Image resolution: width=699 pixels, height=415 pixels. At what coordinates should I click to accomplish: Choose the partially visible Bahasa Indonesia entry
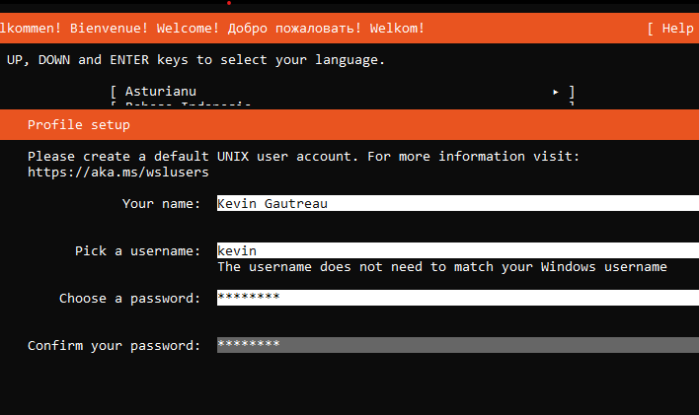(188, 104)
